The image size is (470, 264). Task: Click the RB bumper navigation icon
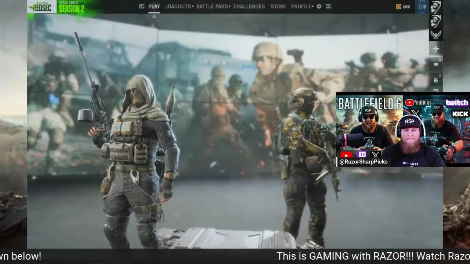click(328, 7)
